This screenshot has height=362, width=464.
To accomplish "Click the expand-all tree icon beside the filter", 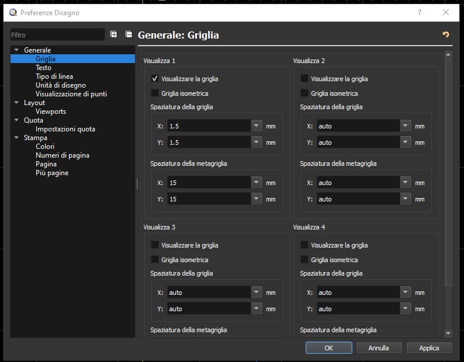I will pyautogui.click(x=114, y=34).
